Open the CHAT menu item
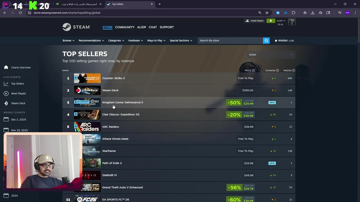The width and height of the screenshot is (360, 202). (x=153, y=27)
